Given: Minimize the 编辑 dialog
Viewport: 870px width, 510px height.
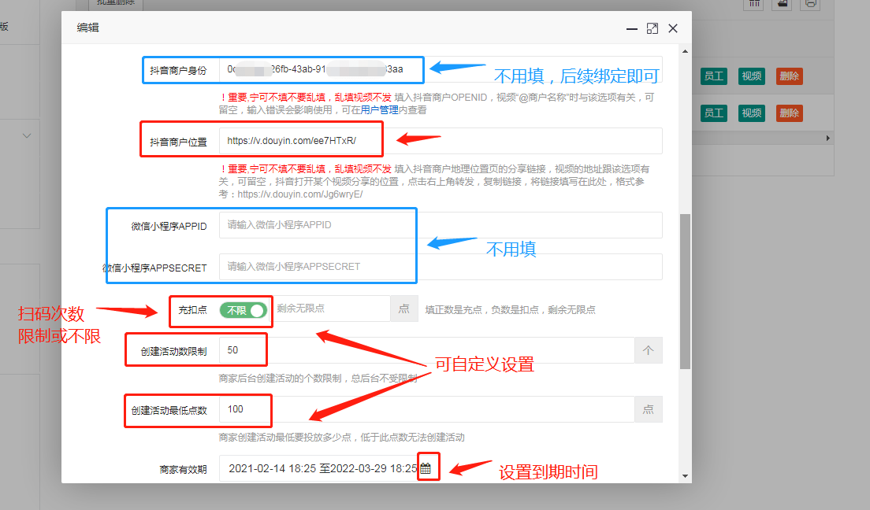Looking at the screenshot, I should [x=631, y=29].
